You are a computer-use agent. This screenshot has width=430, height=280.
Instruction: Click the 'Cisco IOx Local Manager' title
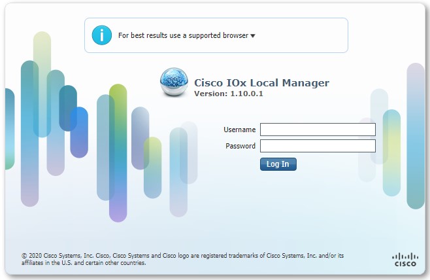point(261,82)
